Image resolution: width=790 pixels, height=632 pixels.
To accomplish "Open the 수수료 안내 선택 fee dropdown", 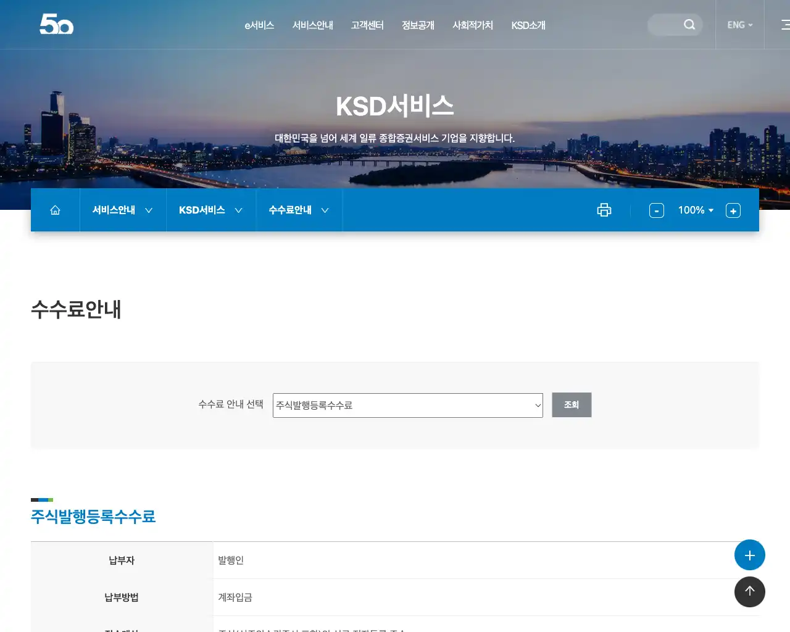I will [407, 405].
